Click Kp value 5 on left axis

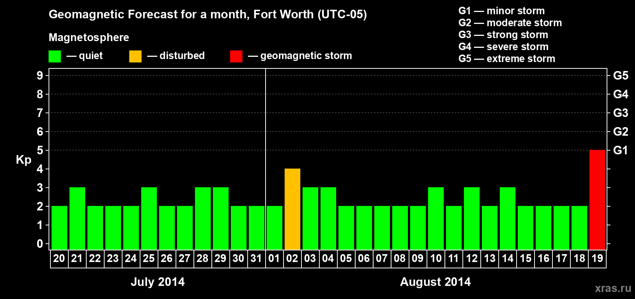[40, 150]
